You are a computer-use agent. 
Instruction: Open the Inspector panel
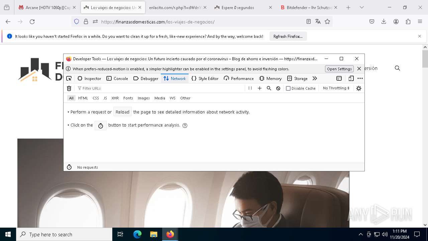89,78
